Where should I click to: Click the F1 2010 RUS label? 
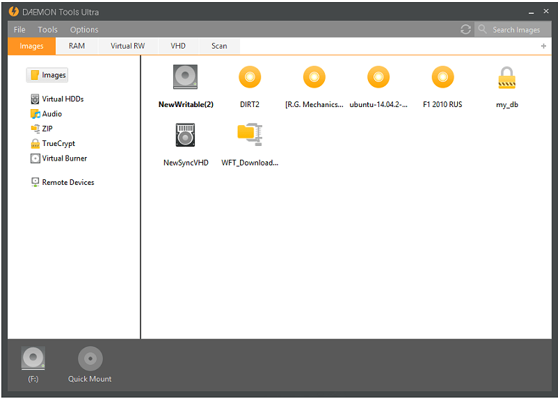point(442,104)
